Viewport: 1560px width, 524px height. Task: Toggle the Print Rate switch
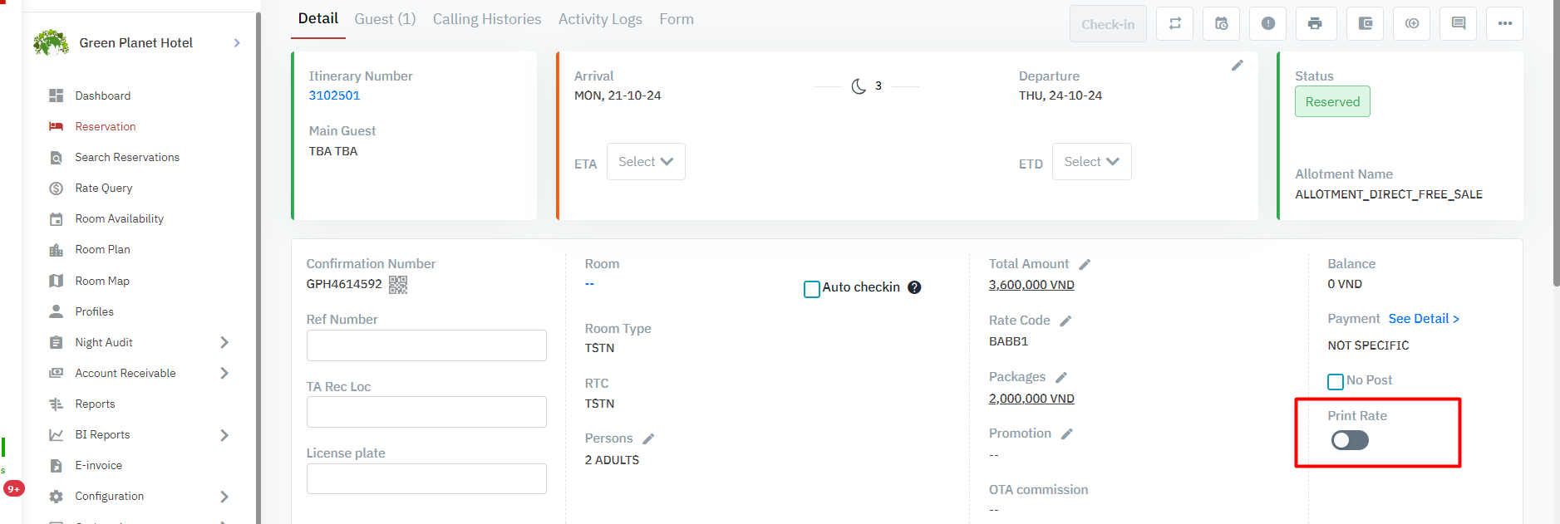point(1349,440)
